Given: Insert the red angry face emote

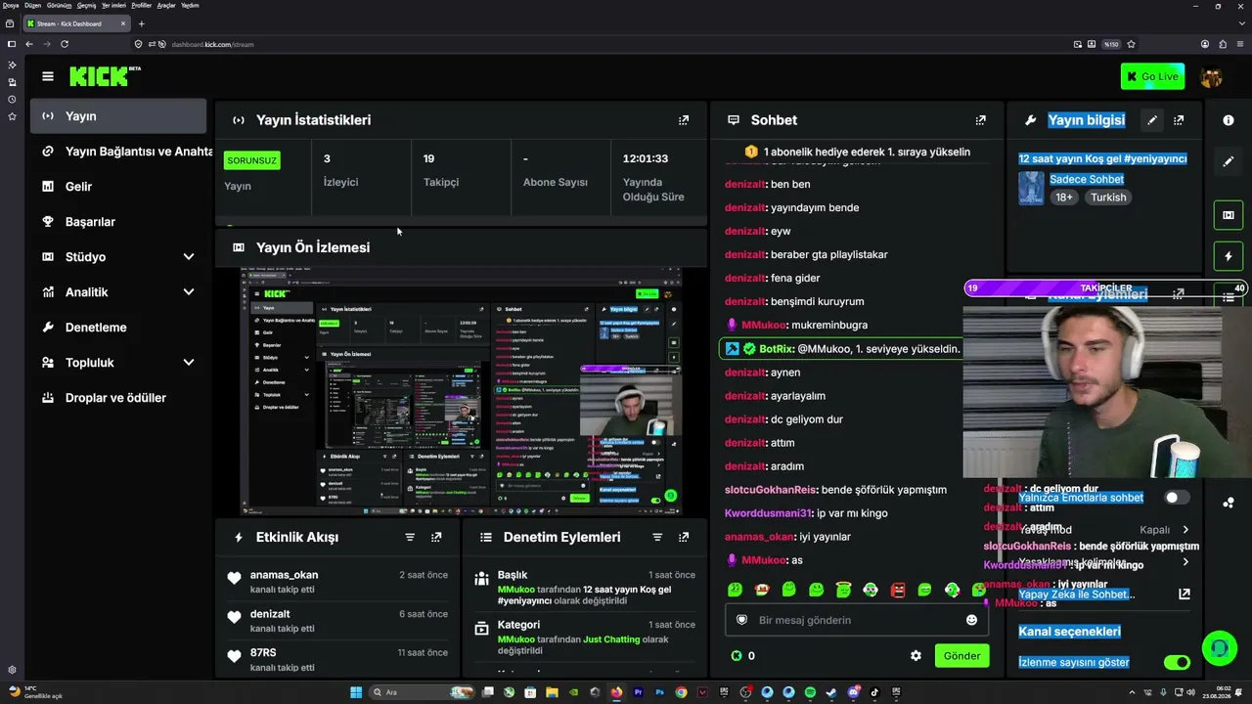Looking at the screenshot, I should (898, 590).
